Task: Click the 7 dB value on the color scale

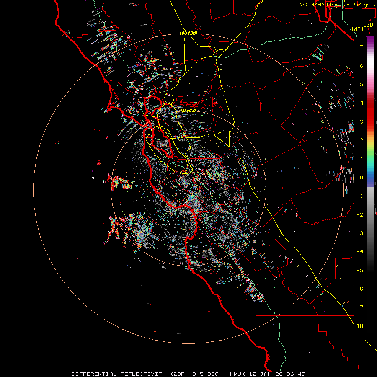Action: [362, 47]
